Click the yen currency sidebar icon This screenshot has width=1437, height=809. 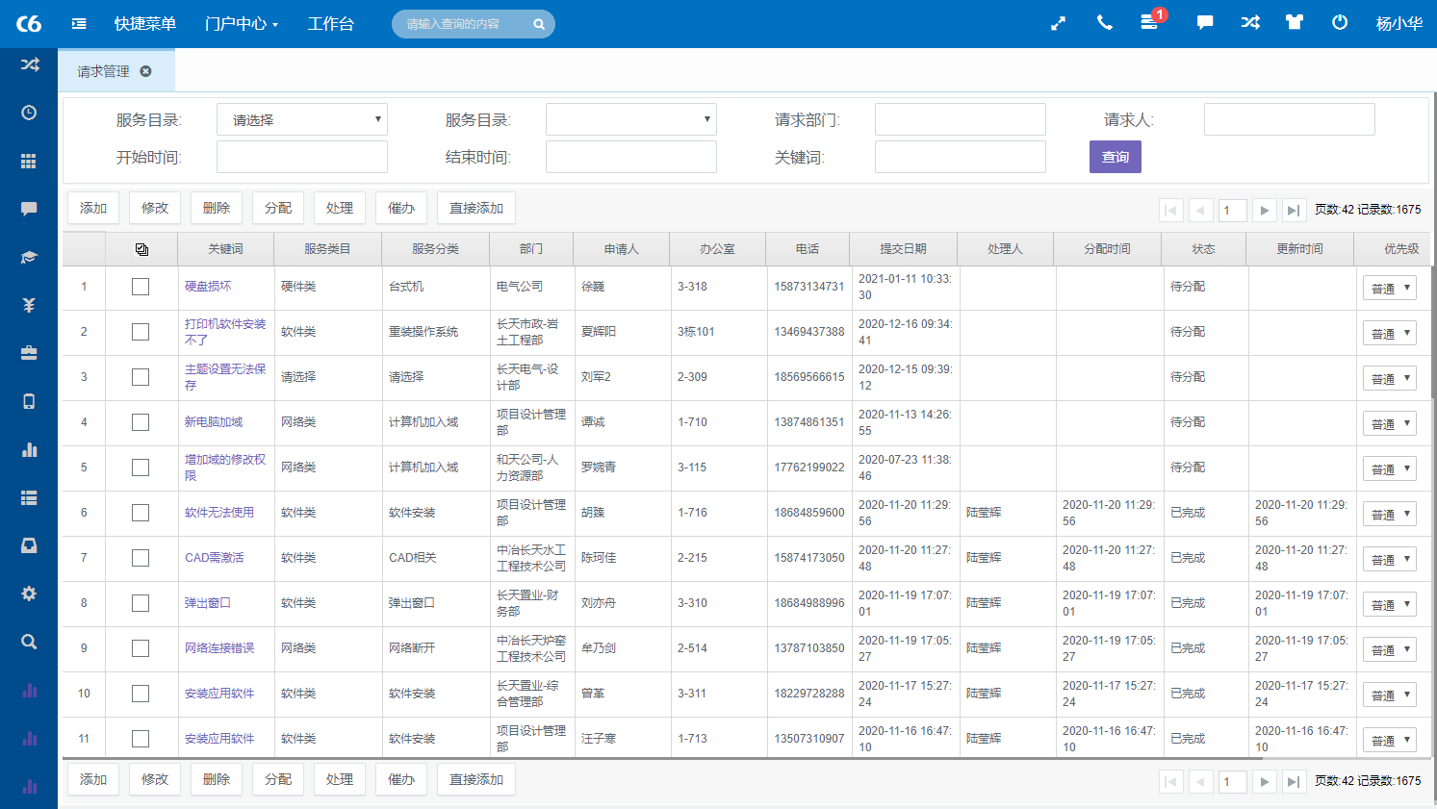(x=29, y=305)
